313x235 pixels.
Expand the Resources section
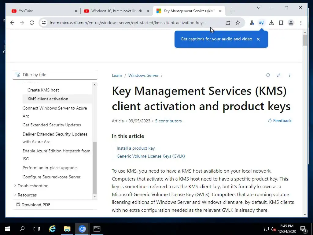25,195
